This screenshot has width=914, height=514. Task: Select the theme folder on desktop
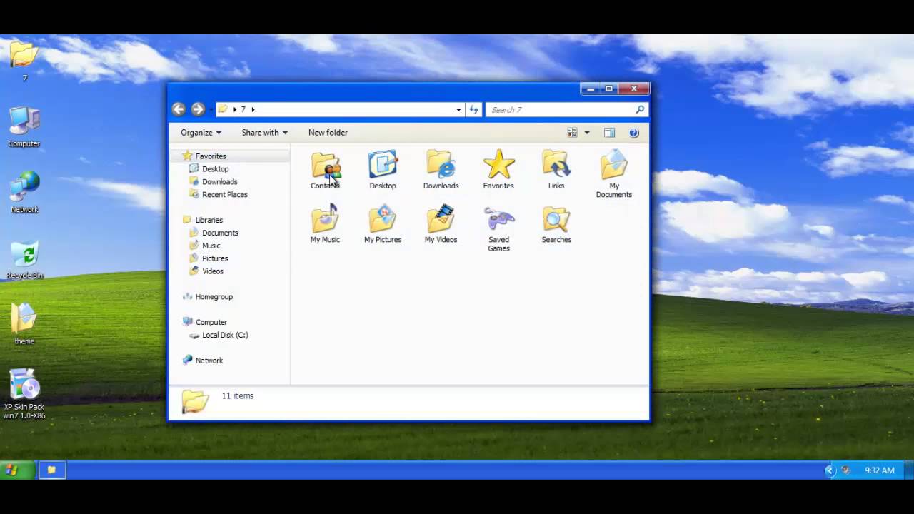24,323
